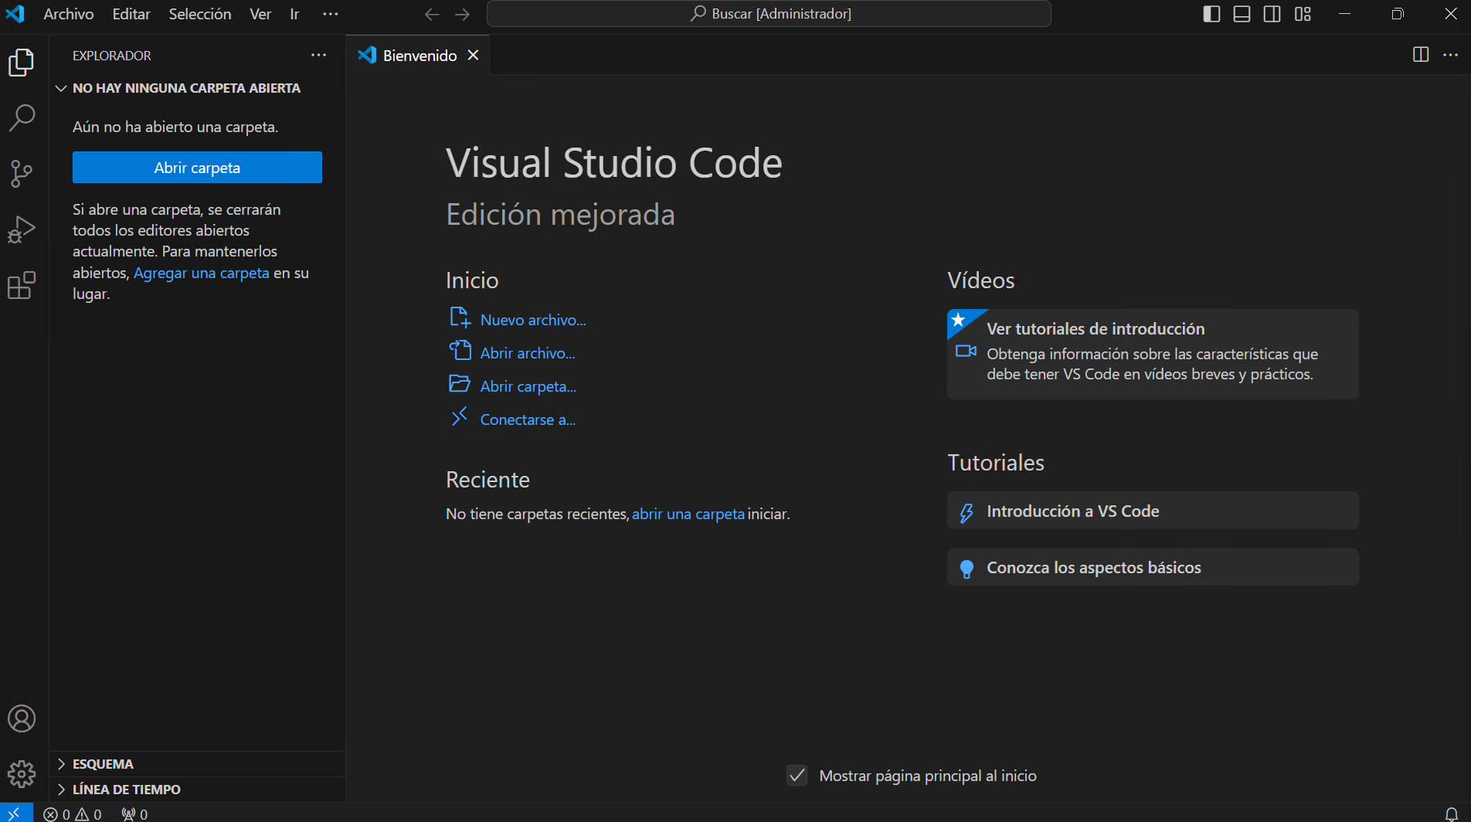Open Customize Layout icon
1471x822 pixels.
1303,14
